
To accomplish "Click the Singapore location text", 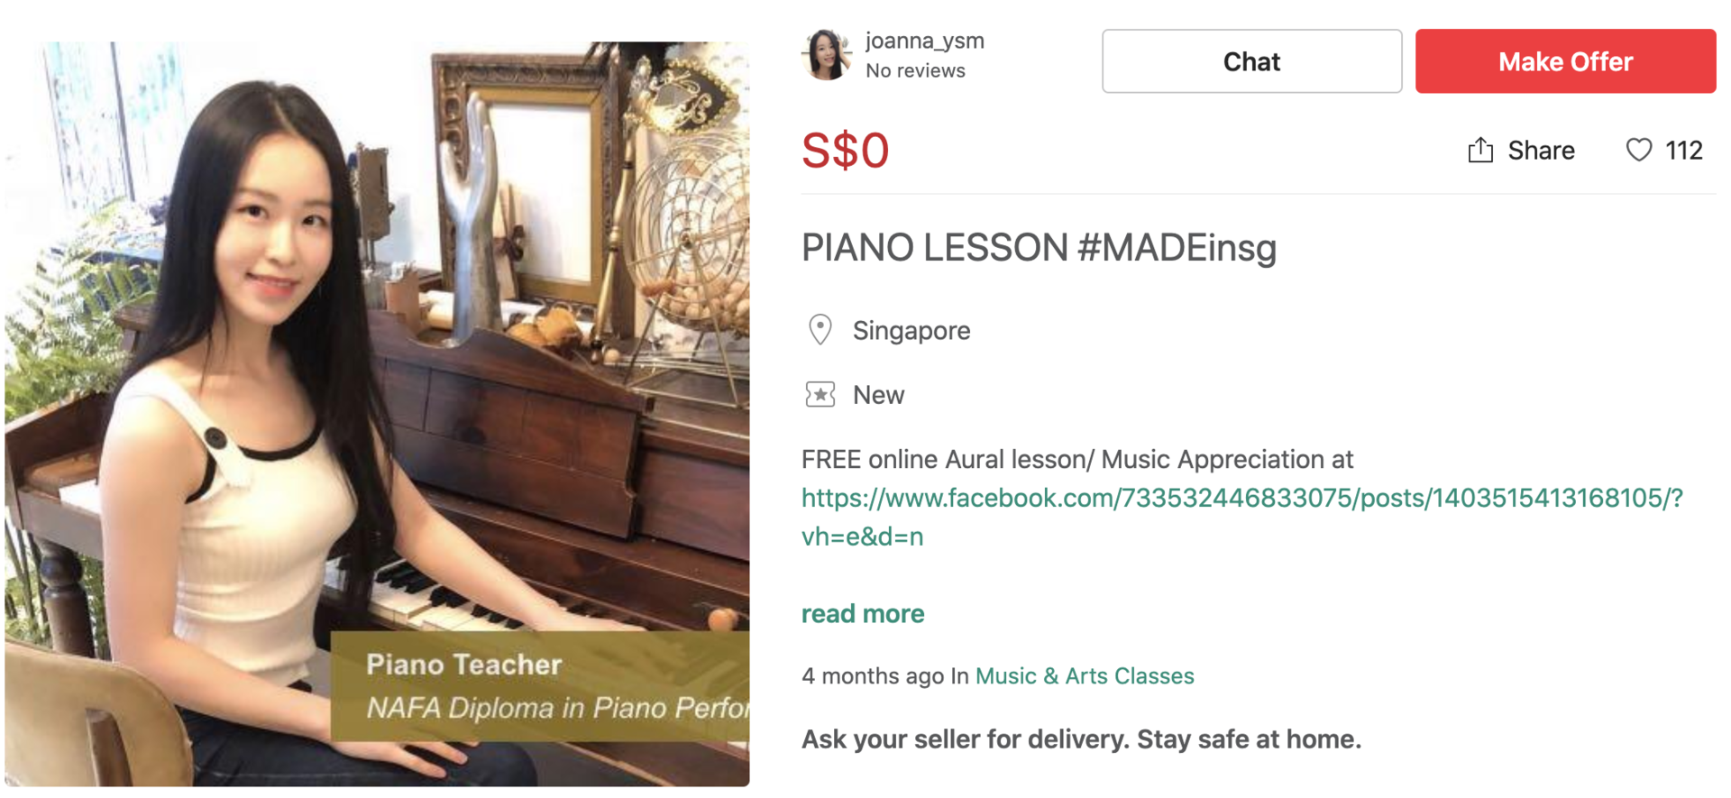I will coord(911,331).
